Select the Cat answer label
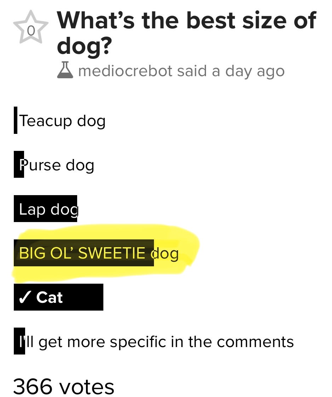332x397 pixels. [x=50, y=297]
